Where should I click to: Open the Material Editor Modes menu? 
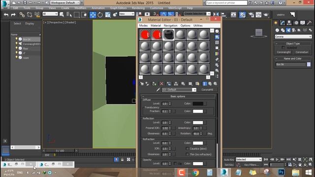(143, 26)
